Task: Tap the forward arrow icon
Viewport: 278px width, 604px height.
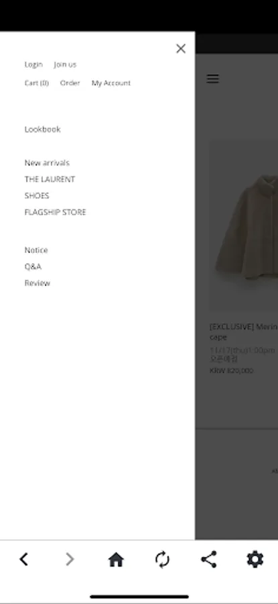Action: click(70, 559)
